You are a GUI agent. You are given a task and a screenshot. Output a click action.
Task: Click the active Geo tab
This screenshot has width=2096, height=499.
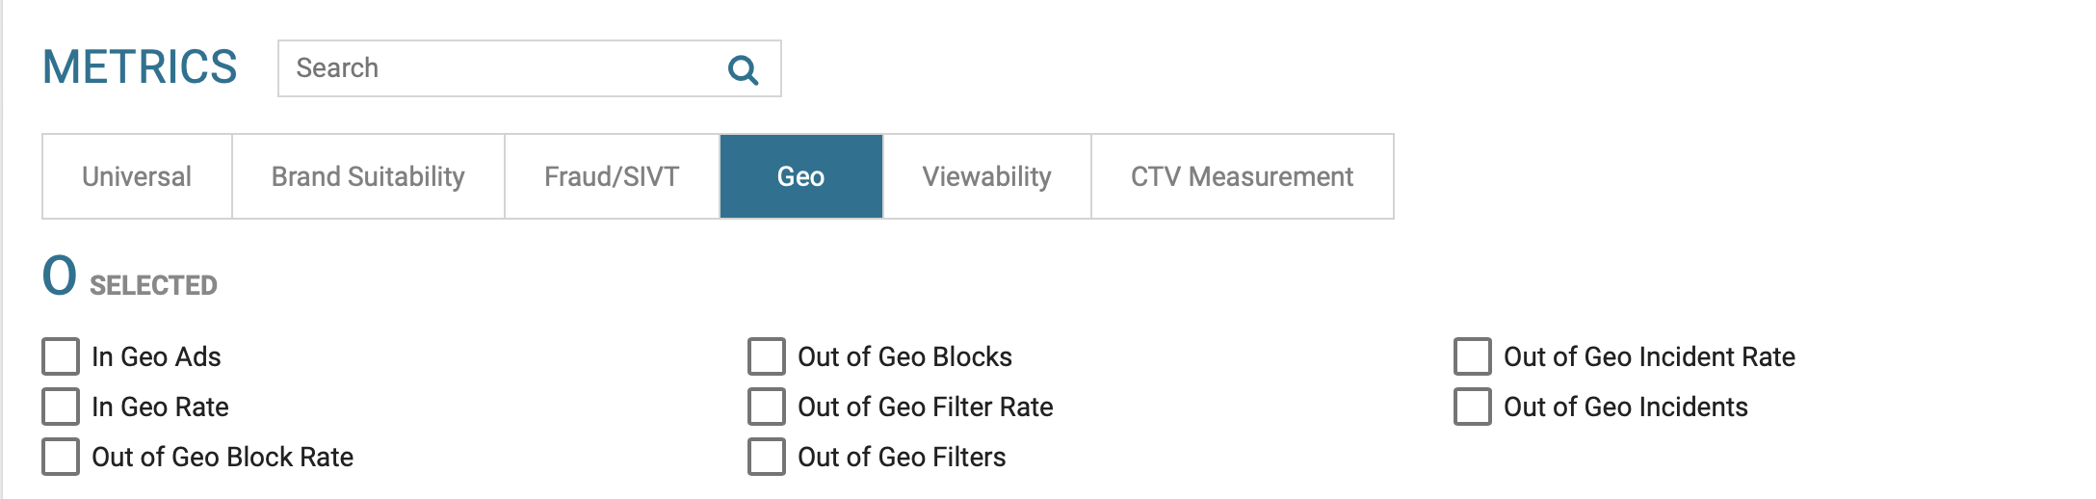pyautogui.click(x=800, y=176)
